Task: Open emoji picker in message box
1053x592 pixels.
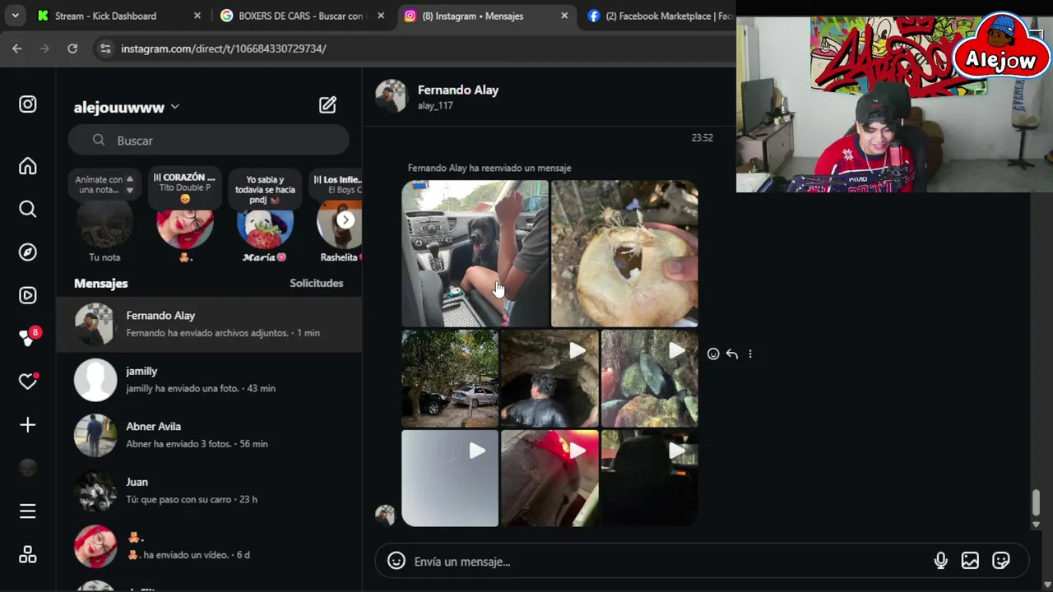Action: coord(397,561)
